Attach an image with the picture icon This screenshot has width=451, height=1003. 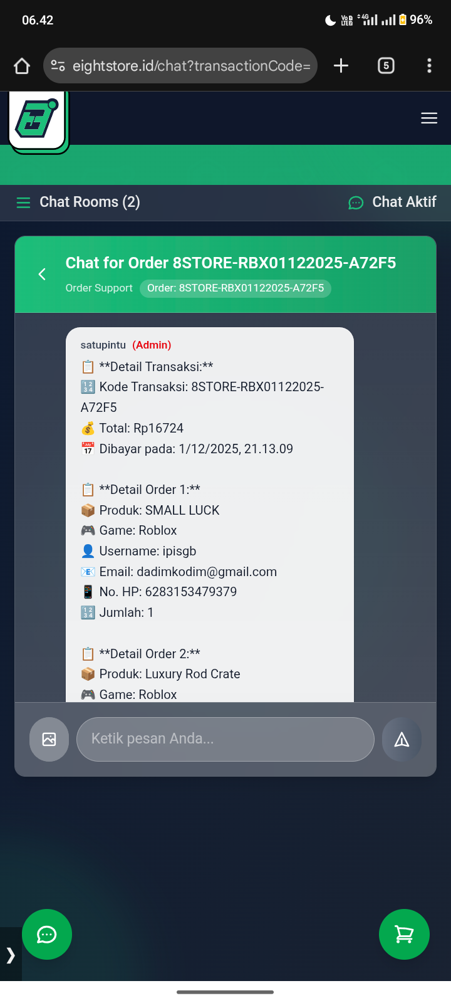pos(49,739)
